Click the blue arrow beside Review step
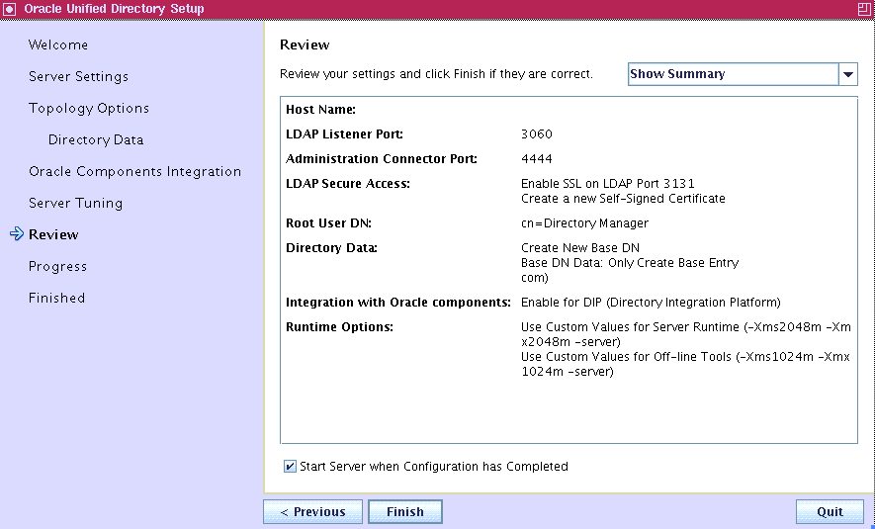 [x=17, y=234]
